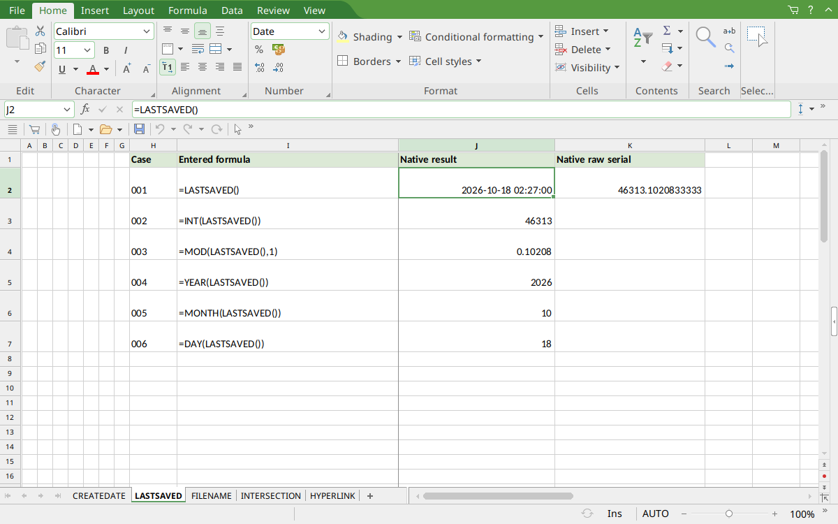Click the font color A swatch
Screen dimensions: 838x524
(x=93, y=68)
